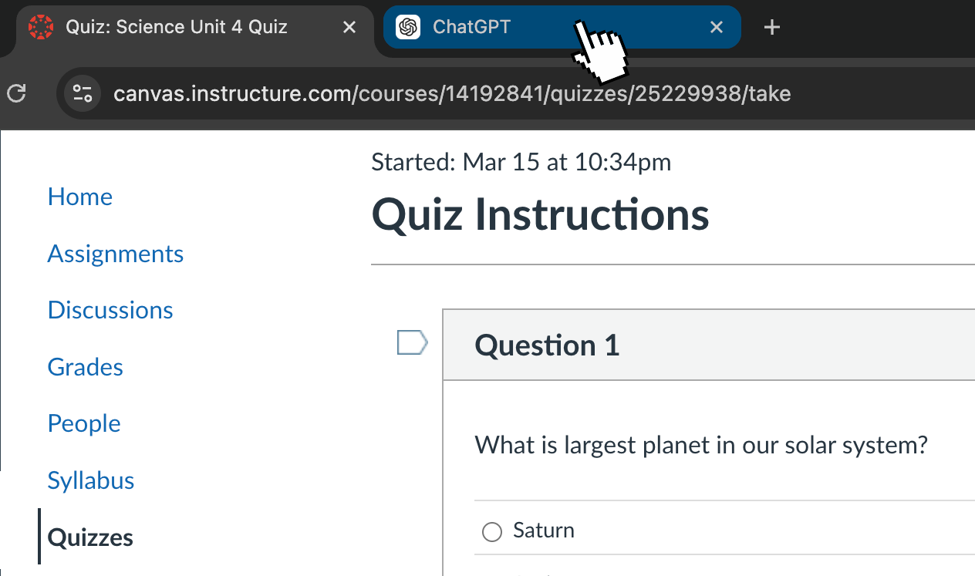975x576 pixels.
Task: View the Grades page
Action: 86,367
